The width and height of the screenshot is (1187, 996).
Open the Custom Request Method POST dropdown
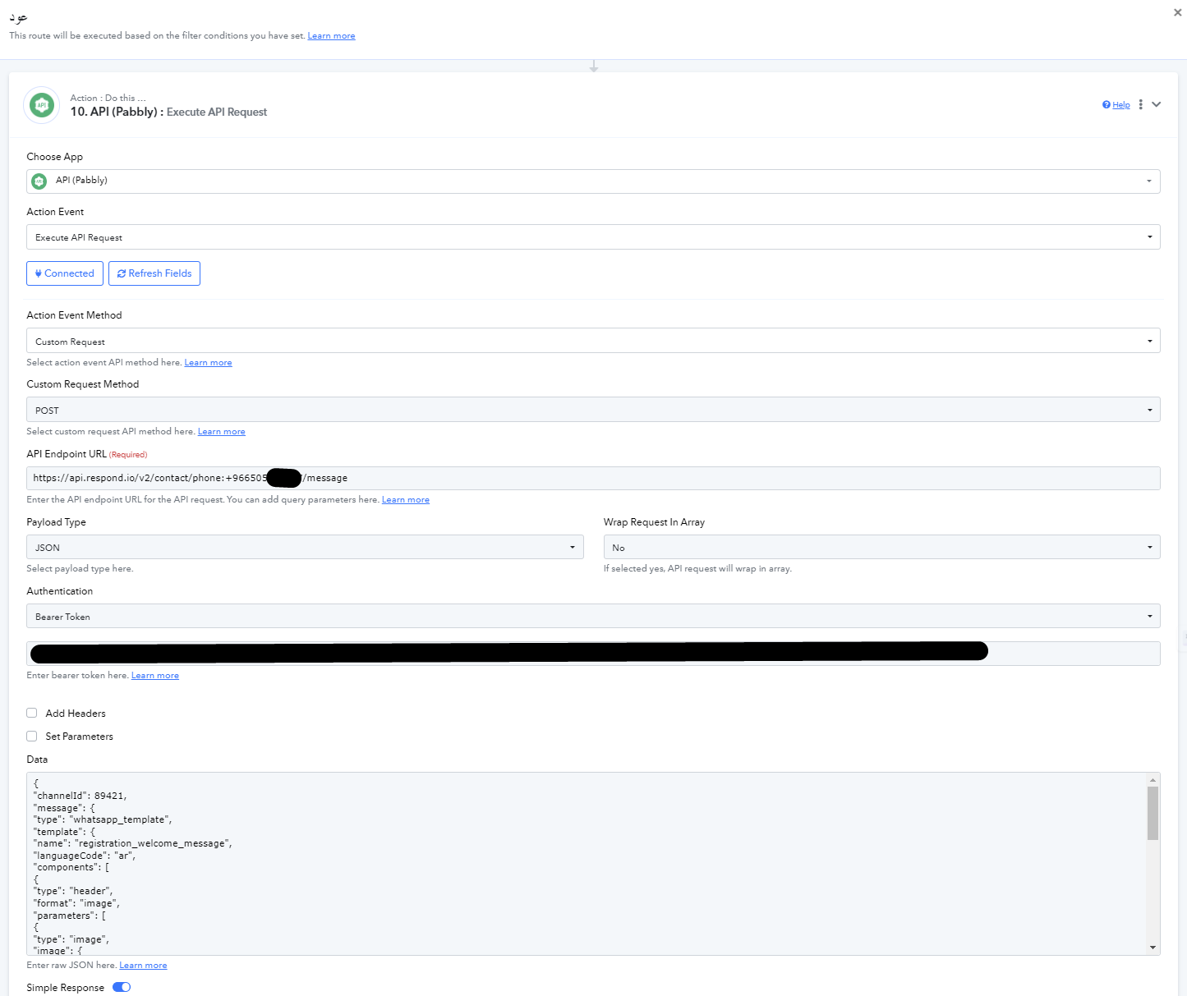point(593,410)
